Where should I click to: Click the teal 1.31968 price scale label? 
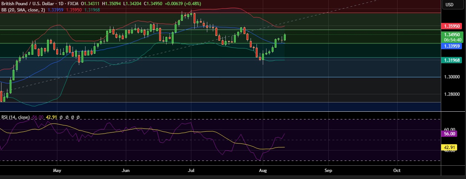(x=452, y=60)
